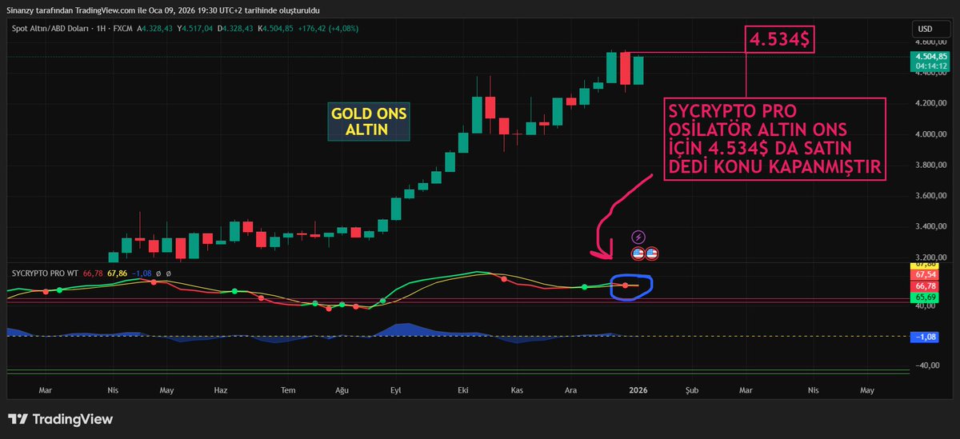Click the Eki label on time axis

tap(462, 390)
